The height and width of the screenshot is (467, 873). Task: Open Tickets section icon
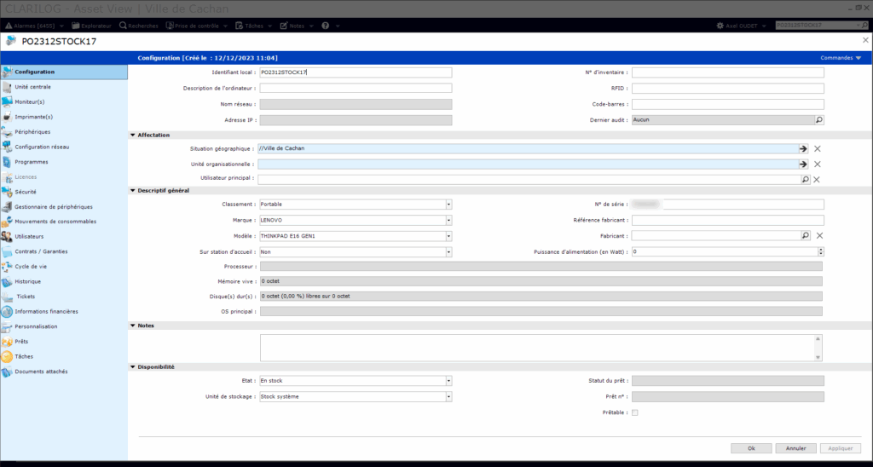click(x=7, y=297)
